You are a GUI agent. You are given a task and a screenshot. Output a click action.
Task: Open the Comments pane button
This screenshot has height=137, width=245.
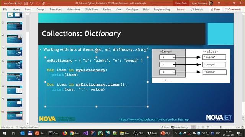[233, 9]
